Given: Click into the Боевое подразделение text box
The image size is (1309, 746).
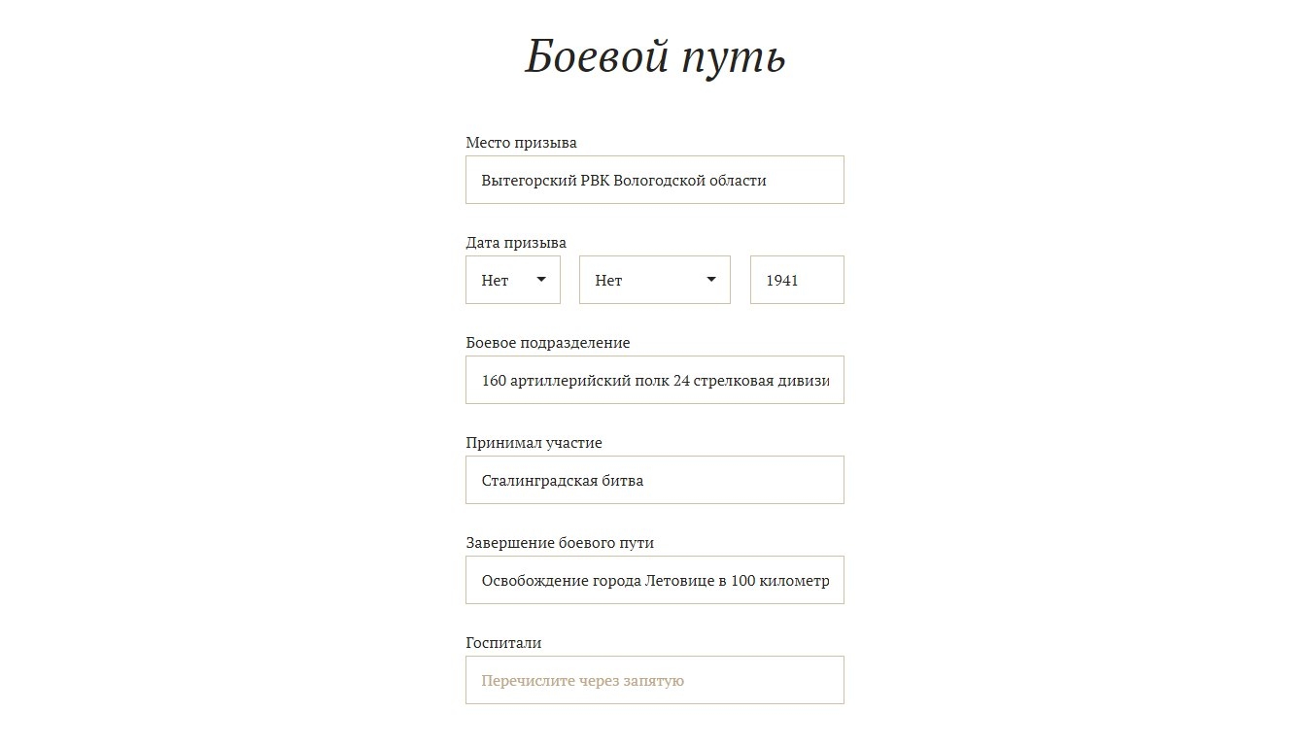Looking at the screenshot, I should (x=654, y=380).
